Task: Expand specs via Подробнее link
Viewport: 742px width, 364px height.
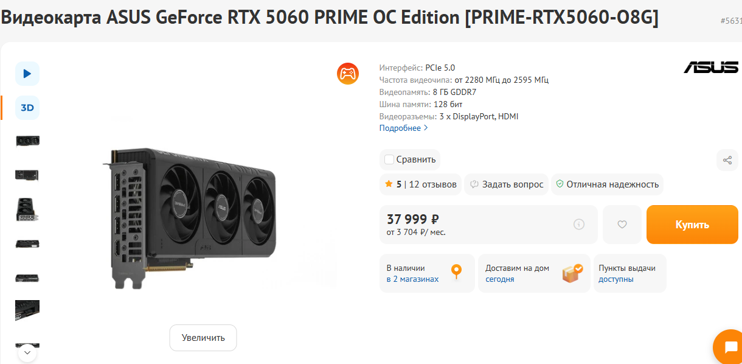Action: pos(404,128)
